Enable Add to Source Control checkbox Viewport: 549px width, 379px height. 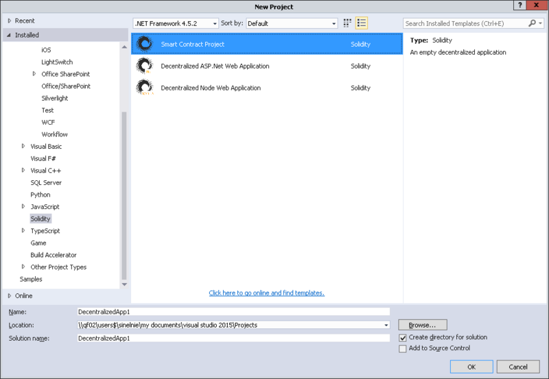pyautogui.click(x=403, y=349)
